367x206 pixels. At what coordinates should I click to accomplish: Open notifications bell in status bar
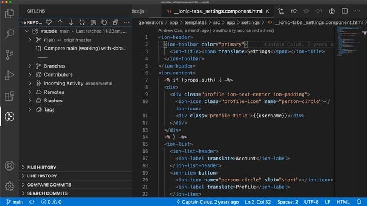coord(359,202)
